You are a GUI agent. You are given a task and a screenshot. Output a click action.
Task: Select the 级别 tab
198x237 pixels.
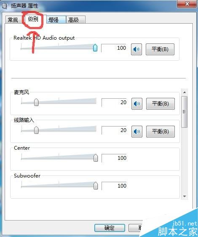click(33, 19)
